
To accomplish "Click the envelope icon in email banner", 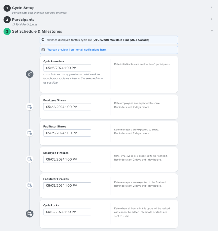I will [43, 50].
